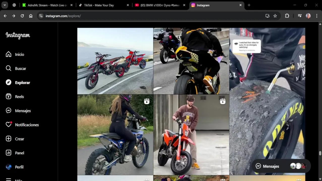Screen dimensions: 322x181
Task: Open Notificaciones heart icon
Action: click(9, 125)
